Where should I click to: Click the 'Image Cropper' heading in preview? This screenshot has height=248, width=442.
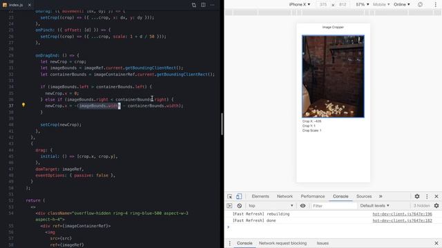(333, 28)
